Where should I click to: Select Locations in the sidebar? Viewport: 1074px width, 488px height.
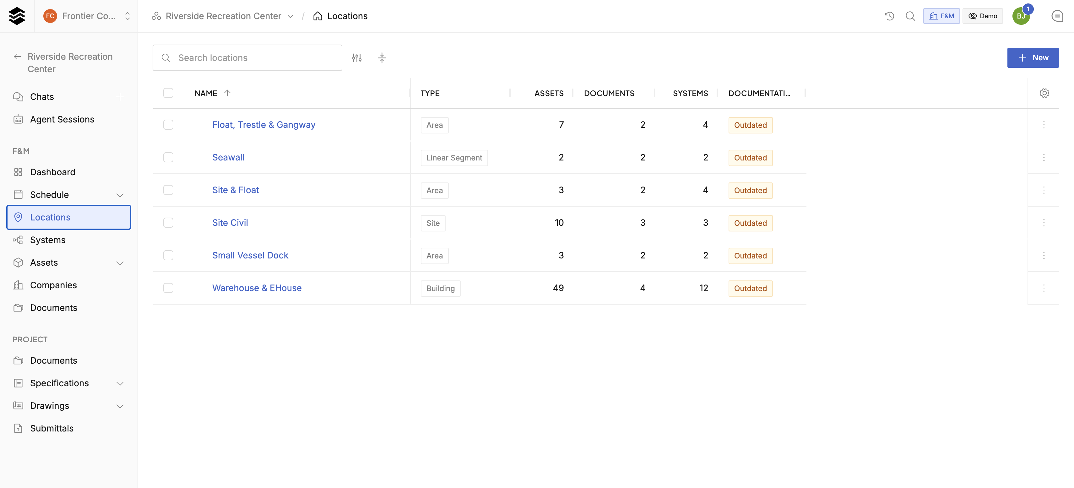(x=69, y=217)
